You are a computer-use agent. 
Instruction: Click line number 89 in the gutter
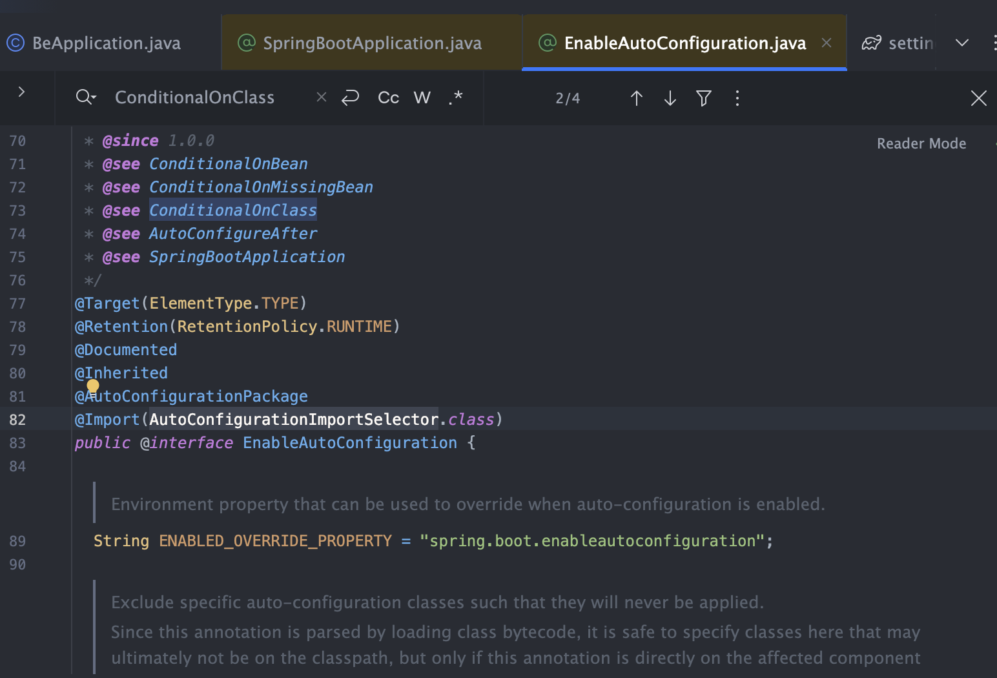pos(17,541)
